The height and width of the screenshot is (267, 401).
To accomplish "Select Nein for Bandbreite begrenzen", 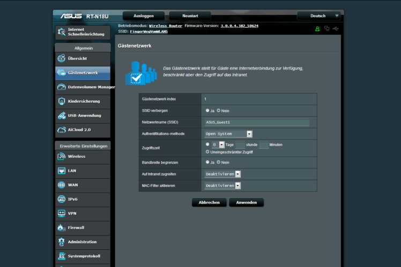I will [218, 162].
